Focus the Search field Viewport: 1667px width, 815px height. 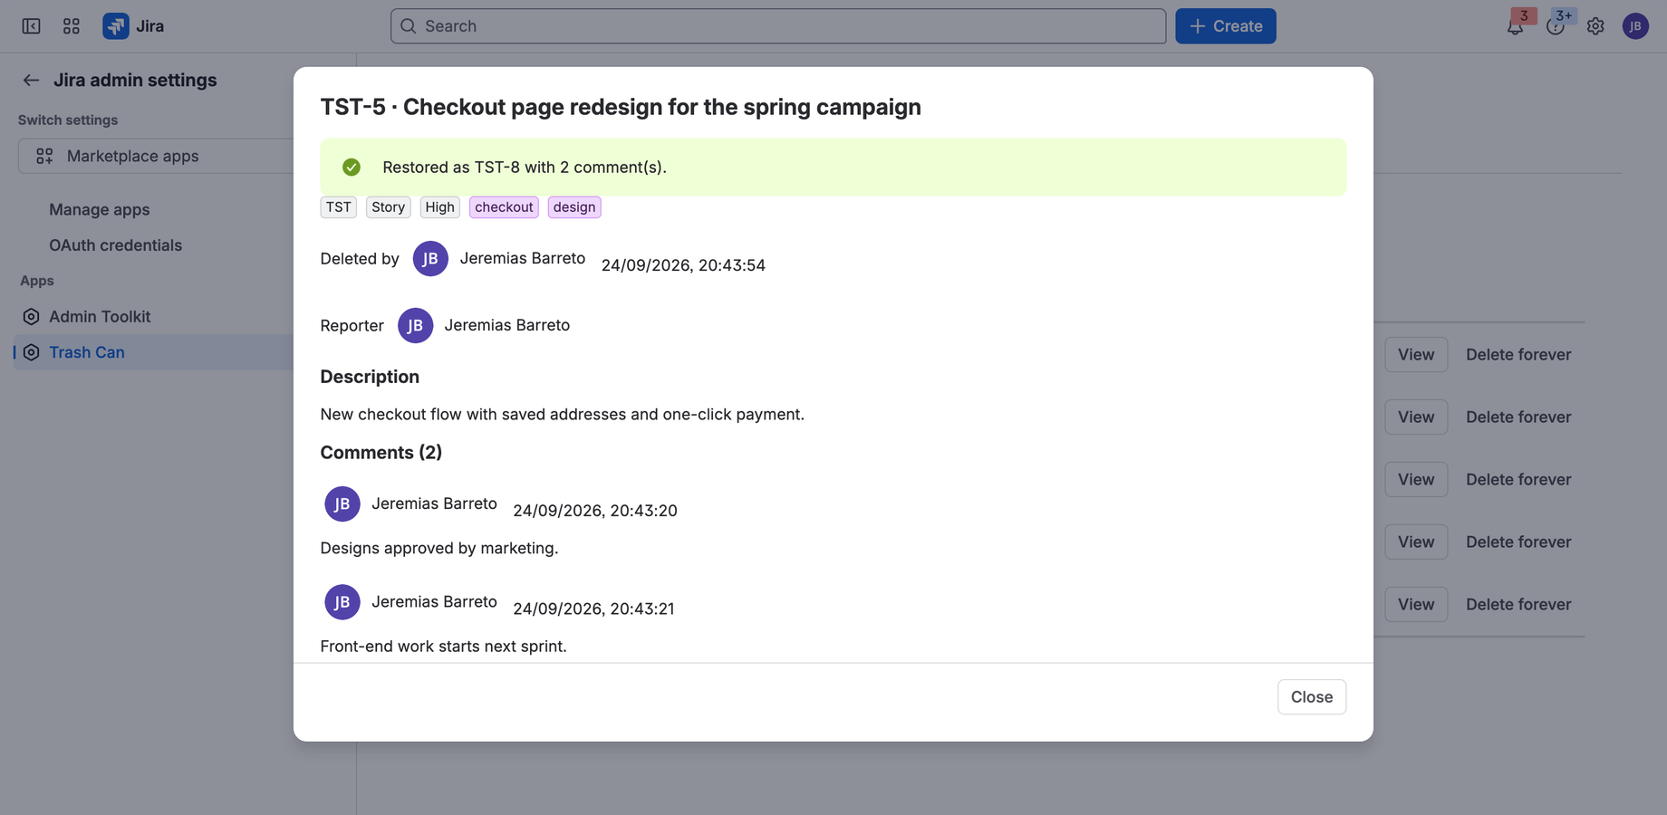click(x=777, y=26)
